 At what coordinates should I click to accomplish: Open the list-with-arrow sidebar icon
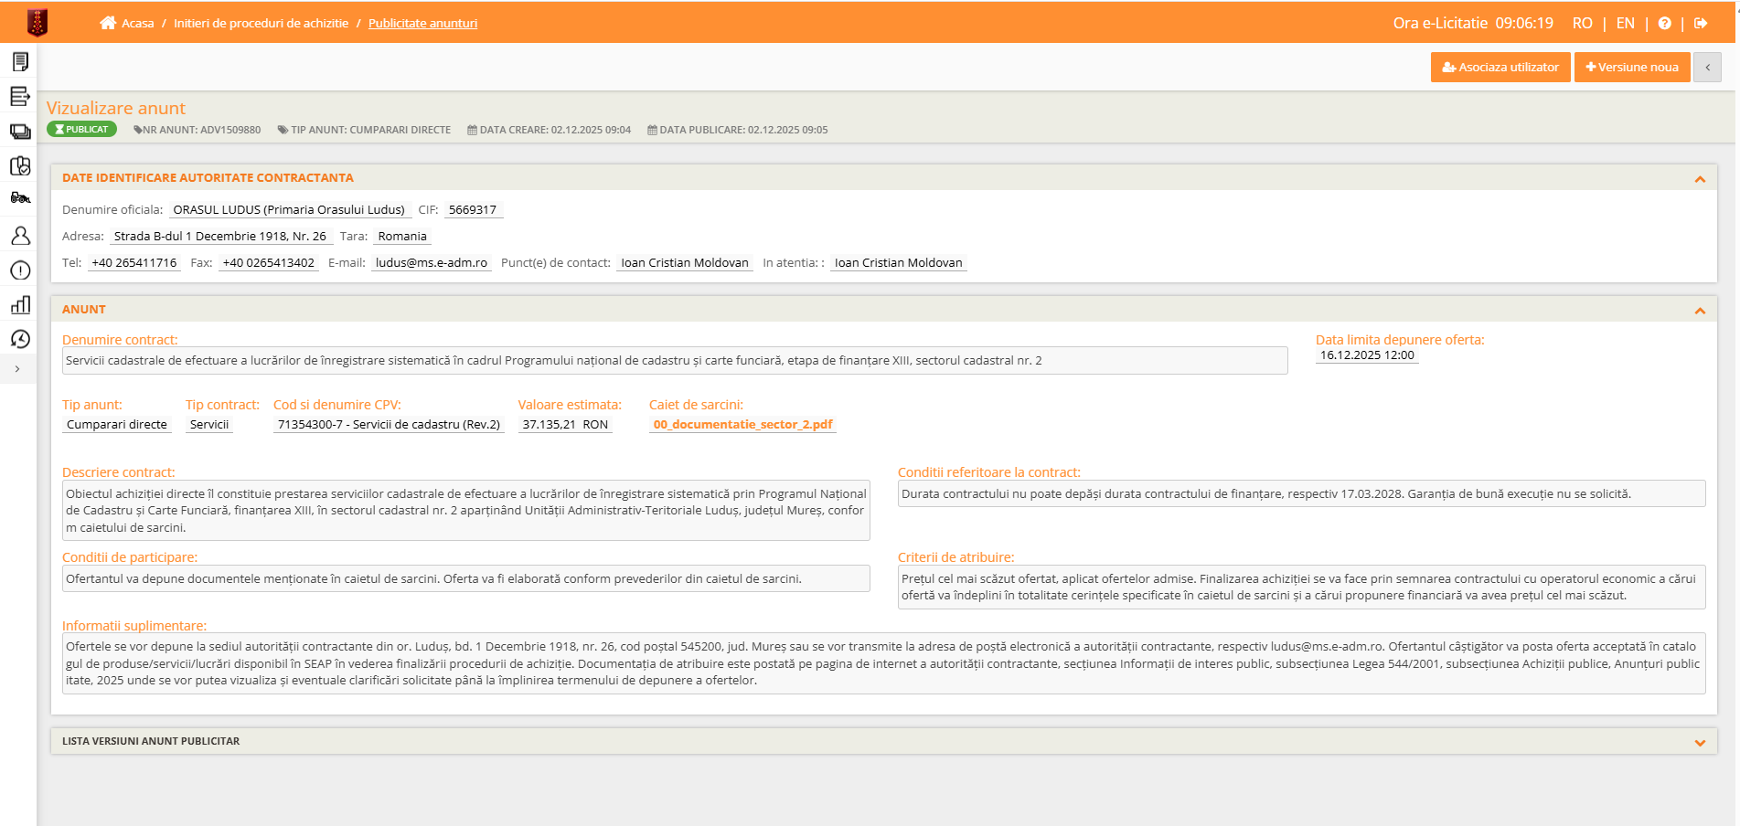click(x=20, y=96)
